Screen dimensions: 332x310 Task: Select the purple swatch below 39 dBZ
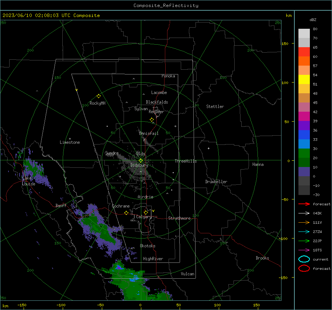click(304, 125)
